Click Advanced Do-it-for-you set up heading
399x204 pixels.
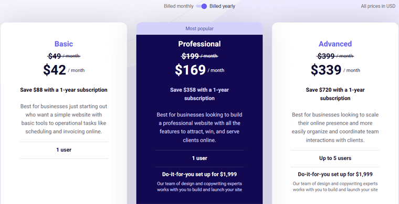coord(335,174)
